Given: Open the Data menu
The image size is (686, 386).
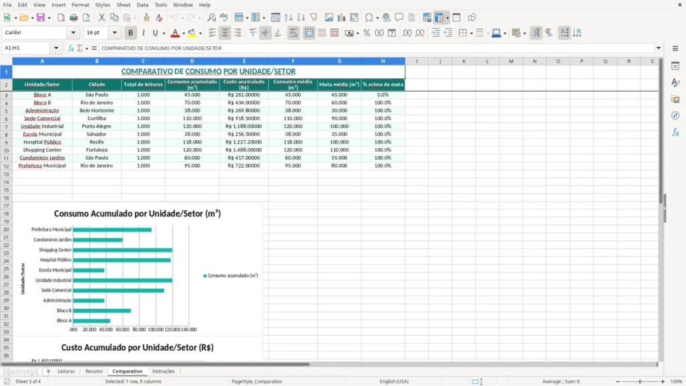Looking at the screenshot, I should pyautogui.click(x=142, y=5).
